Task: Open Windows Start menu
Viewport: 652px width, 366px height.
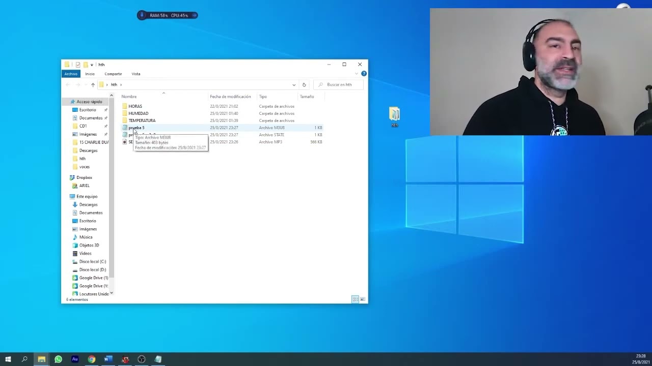Action: (x=8, y=359)
